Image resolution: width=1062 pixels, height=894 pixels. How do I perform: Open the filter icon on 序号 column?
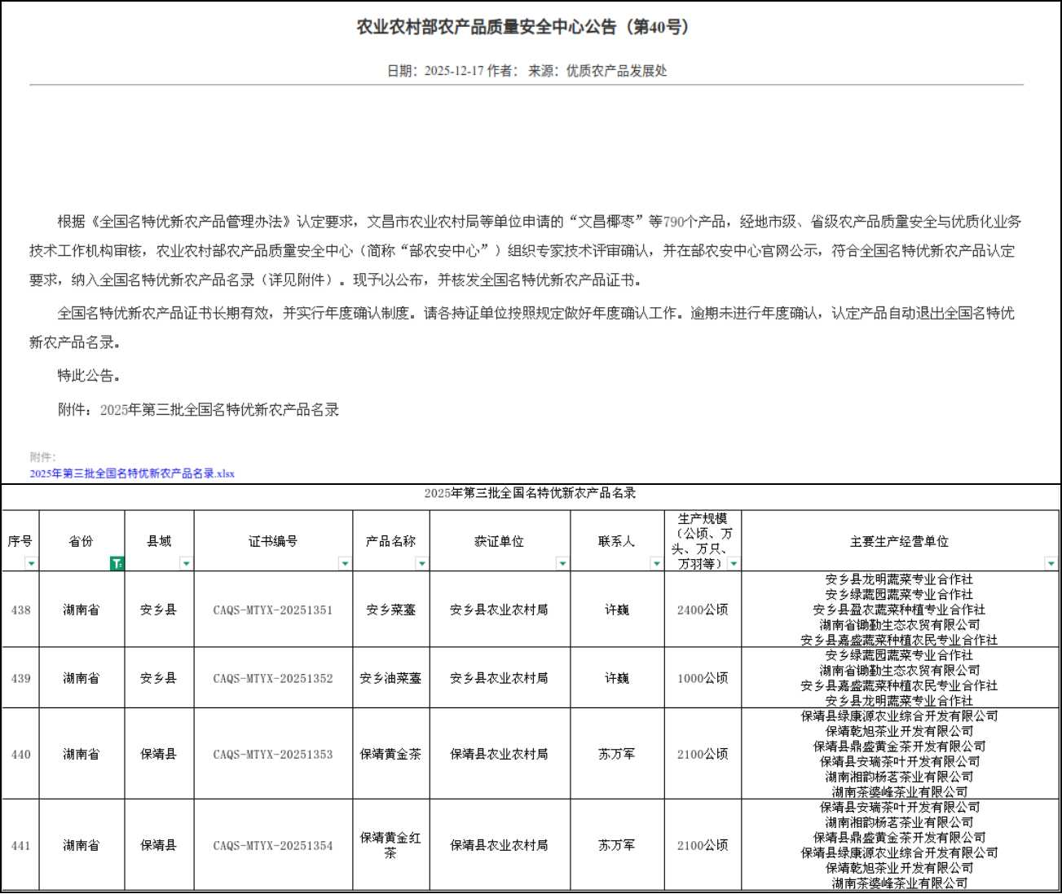pyautogui.click(x=30, y=562)
